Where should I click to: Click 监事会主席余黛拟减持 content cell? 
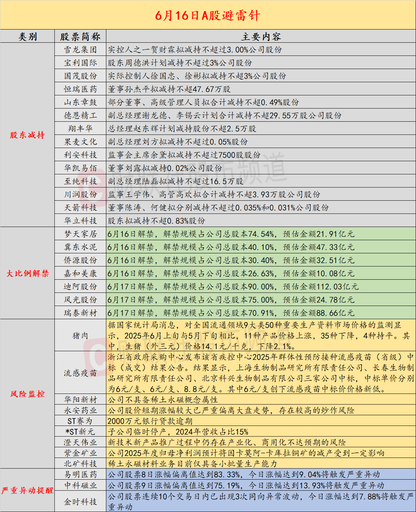[x=261, y=155]
